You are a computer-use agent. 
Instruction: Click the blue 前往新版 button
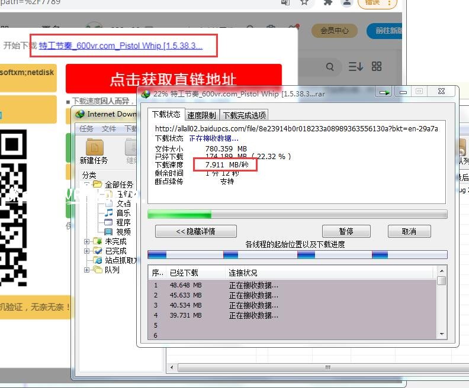coord(384,31)
